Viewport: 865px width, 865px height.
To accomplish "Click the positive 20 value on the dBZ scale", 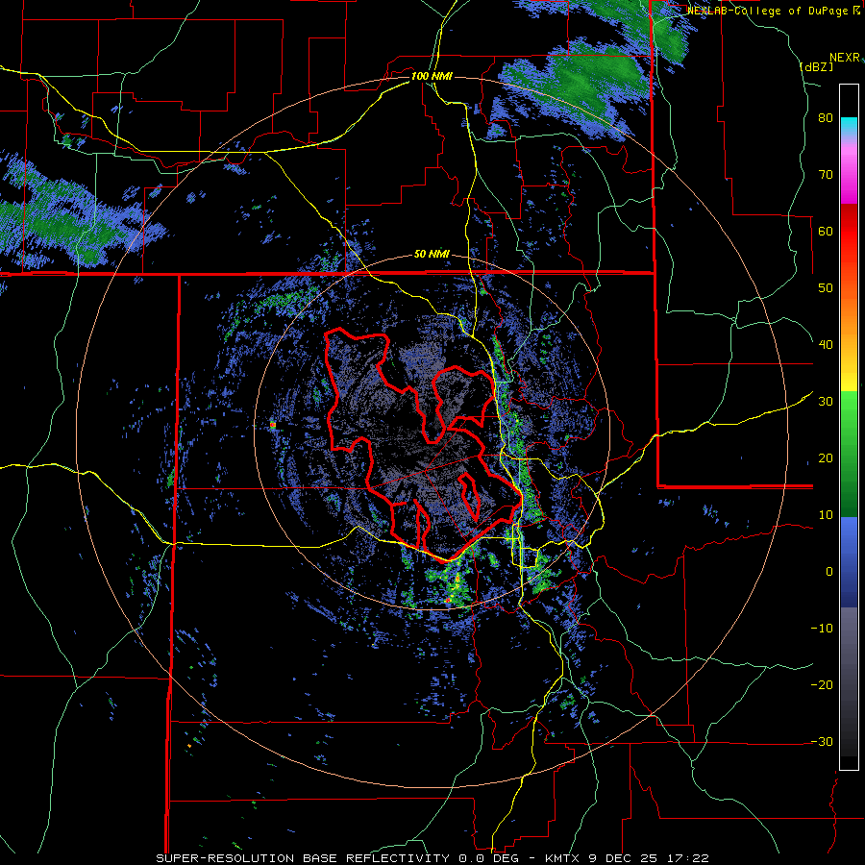I will (826, 458).
